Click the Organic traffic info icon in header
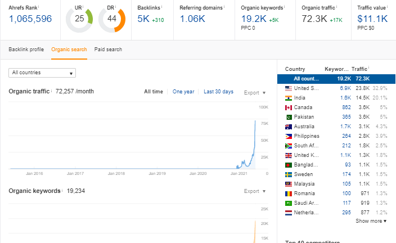The image size is (396, 243). tap(336, 6)
